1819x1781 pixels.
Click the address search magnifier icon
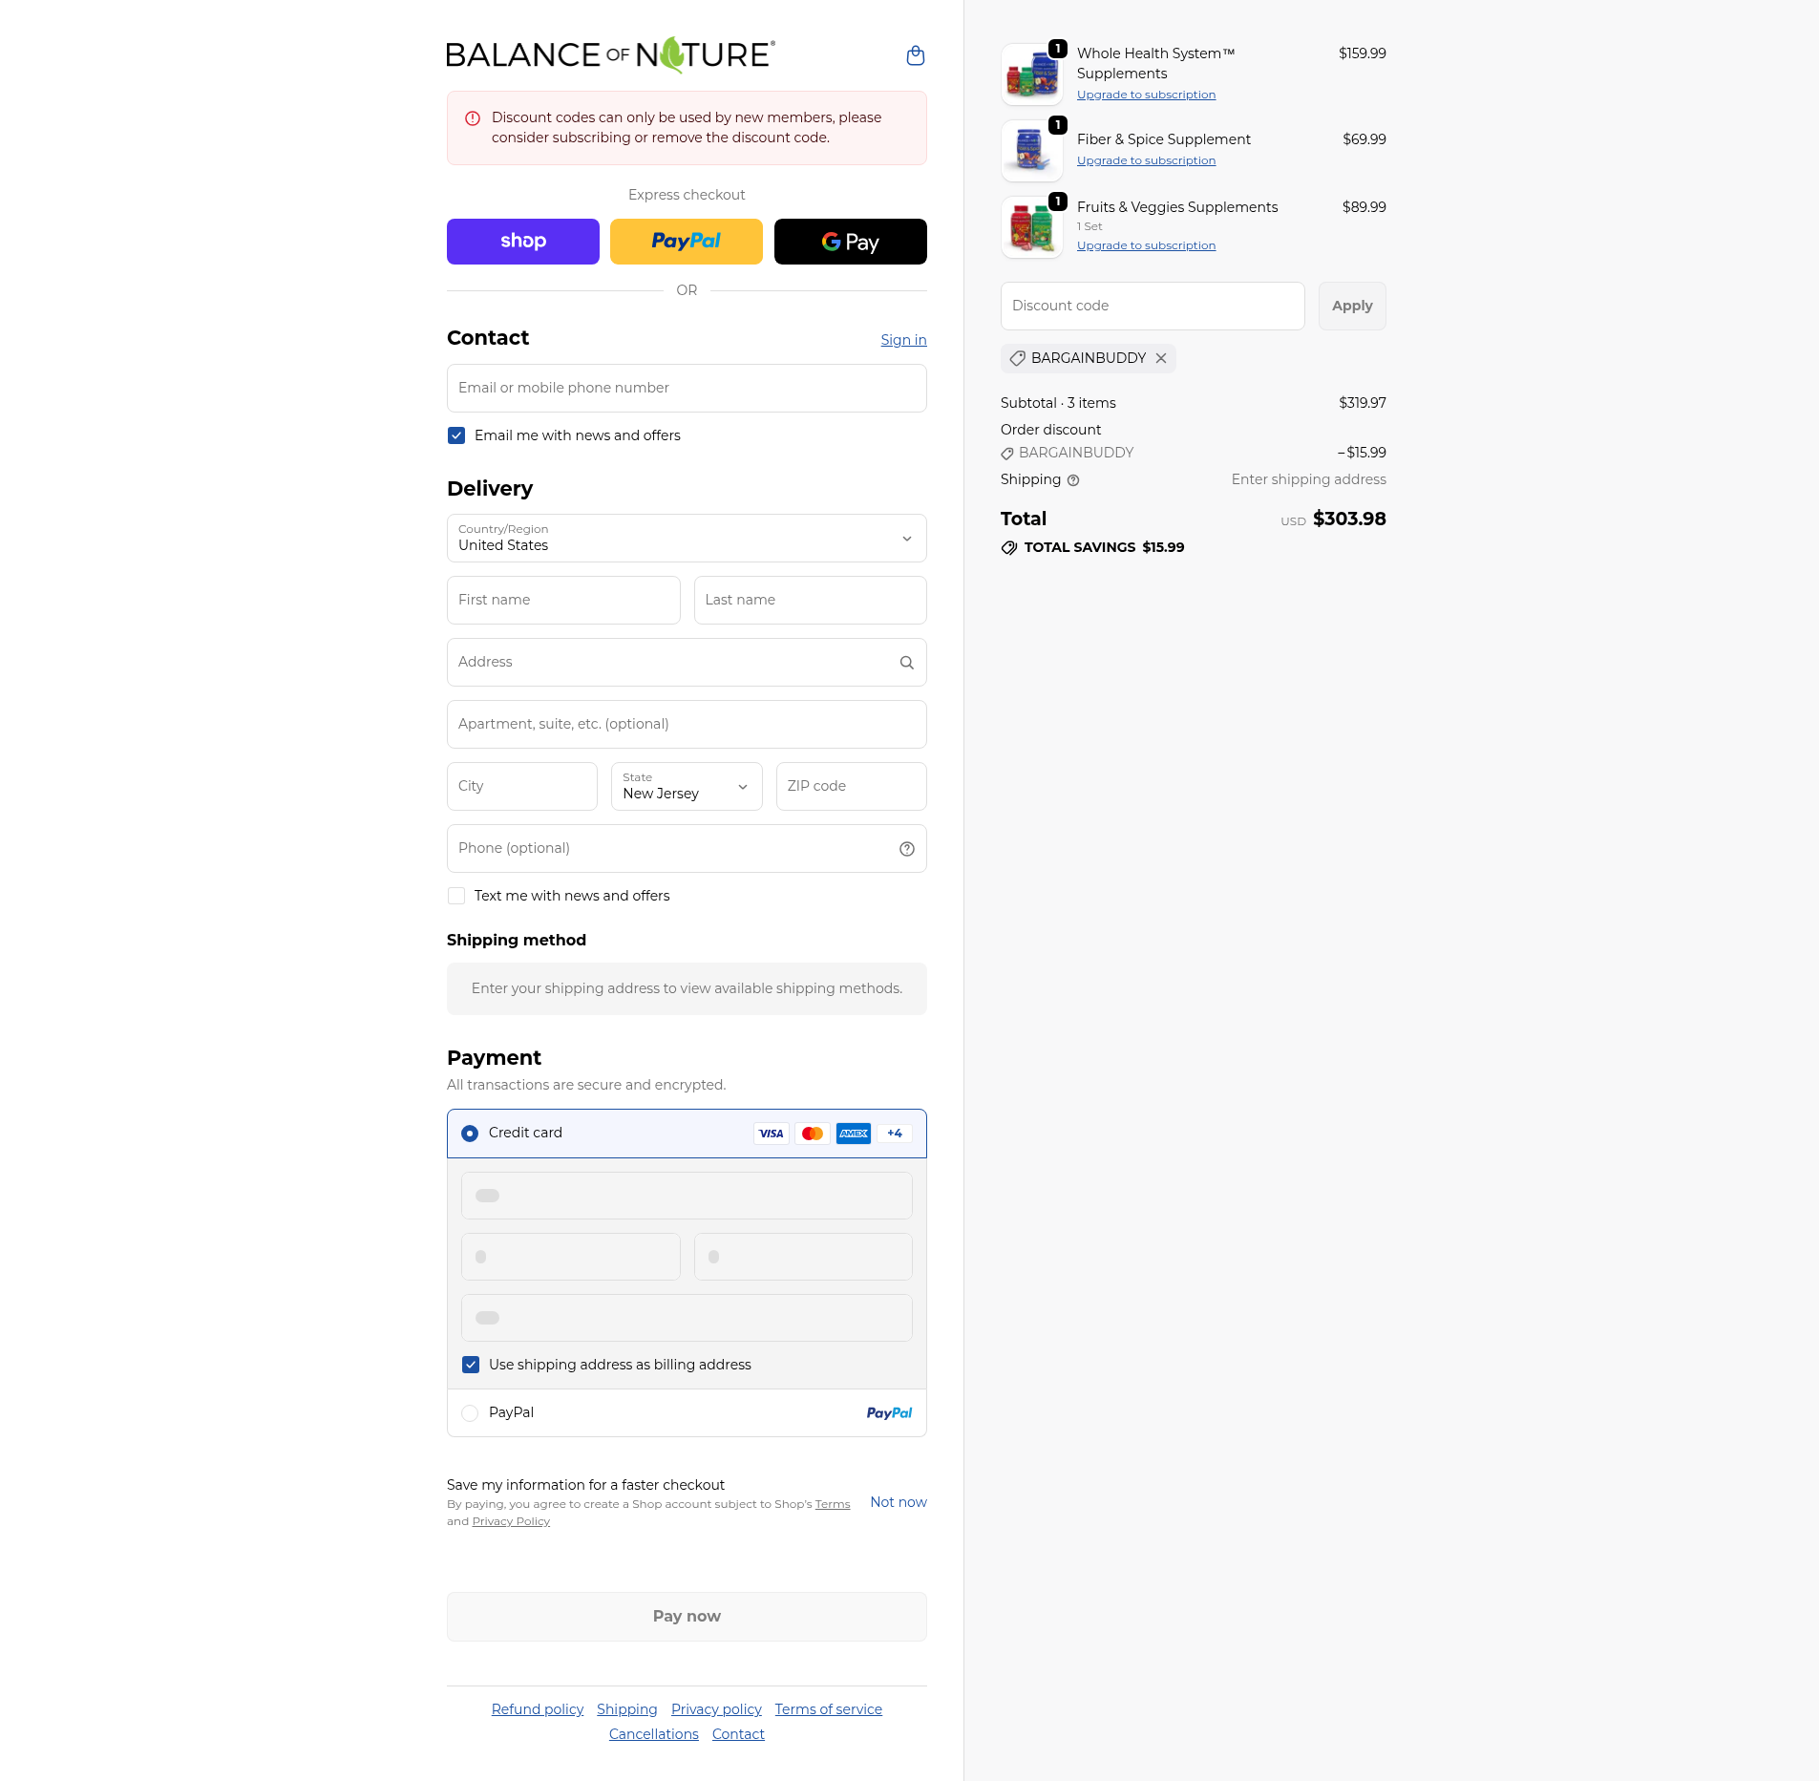point(906,663)
